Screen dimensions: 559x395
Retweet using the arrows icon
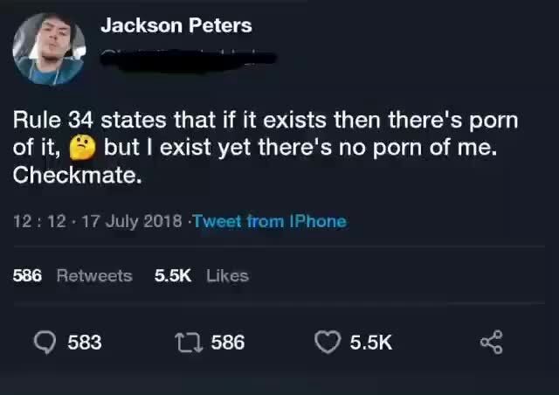pyautogui.click(x=189, y=343)
